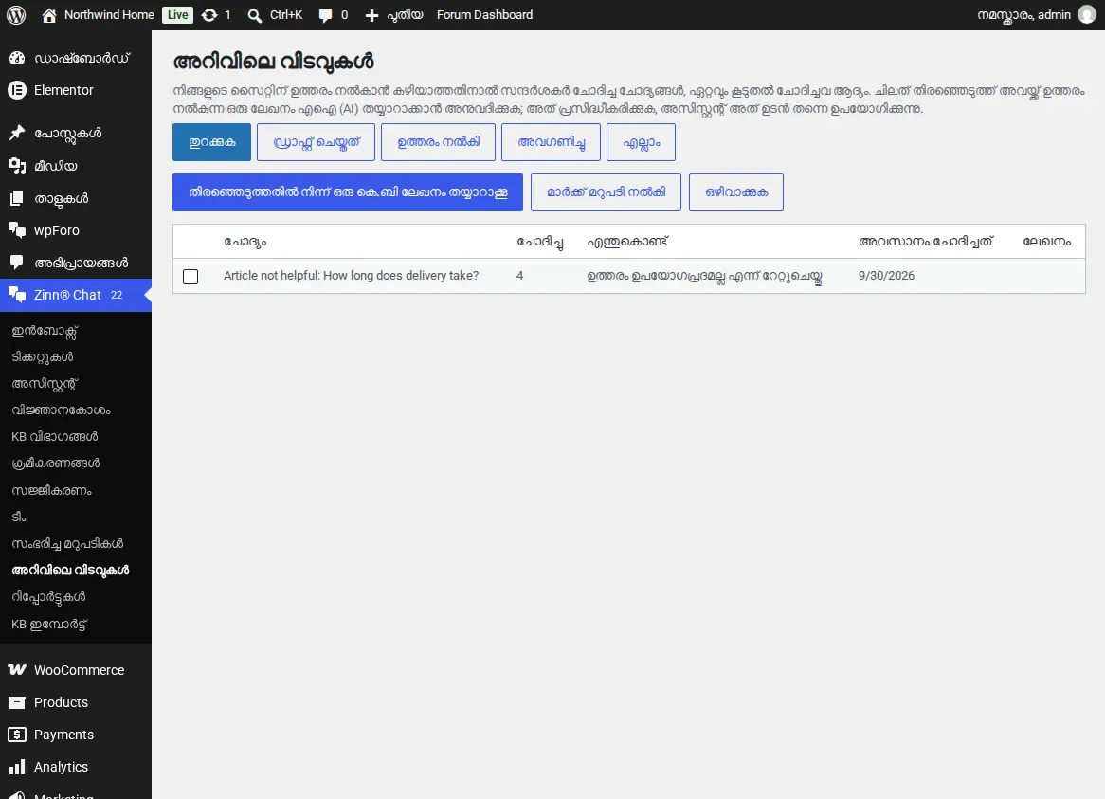This screenshot has width=1105, height=799.
Task: Click the blue draft KB article button
Action: (348, 192)
